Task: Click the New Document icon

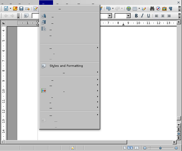Action: 6,9
